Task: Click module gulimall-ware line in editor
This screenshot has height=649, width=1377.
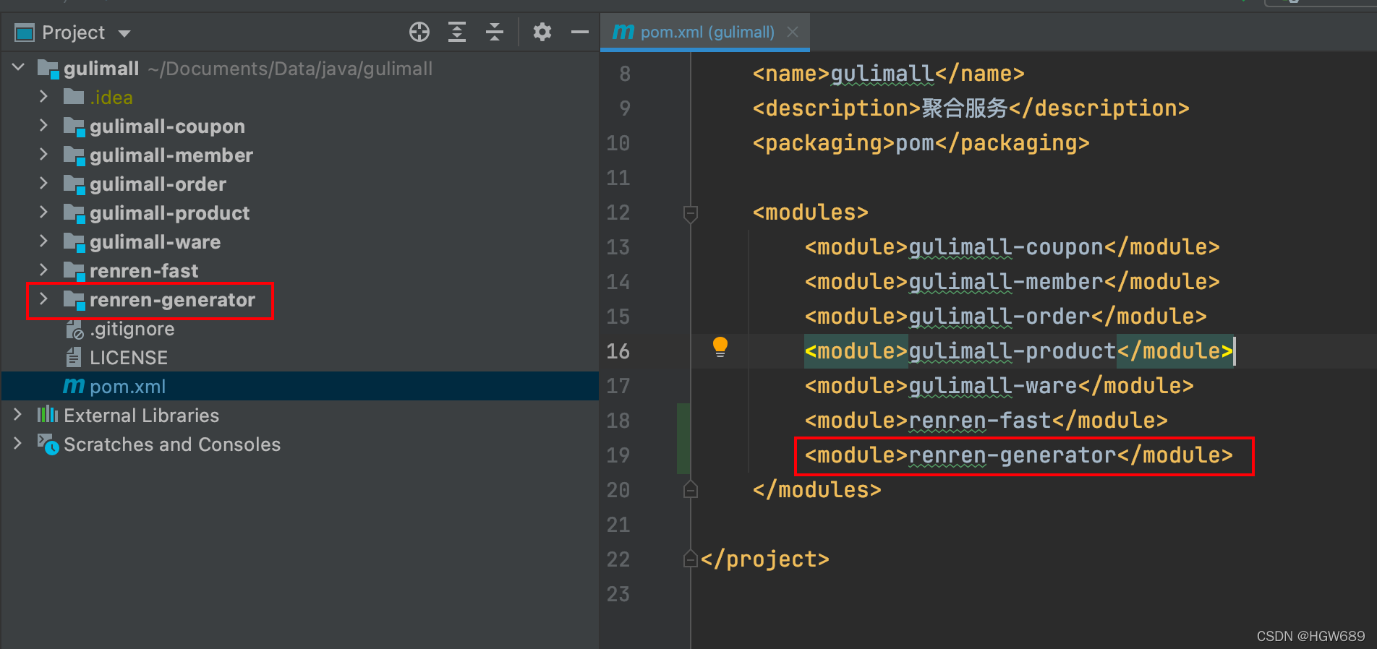Action: click(x=999, y=386)
